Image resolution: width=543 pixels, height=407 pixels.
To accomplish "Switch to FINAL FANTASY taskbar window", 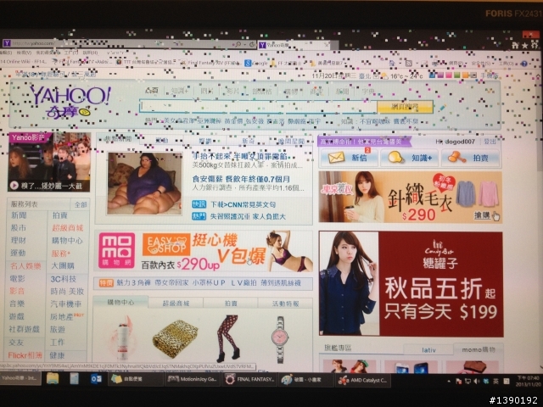I will click(250, 379).
